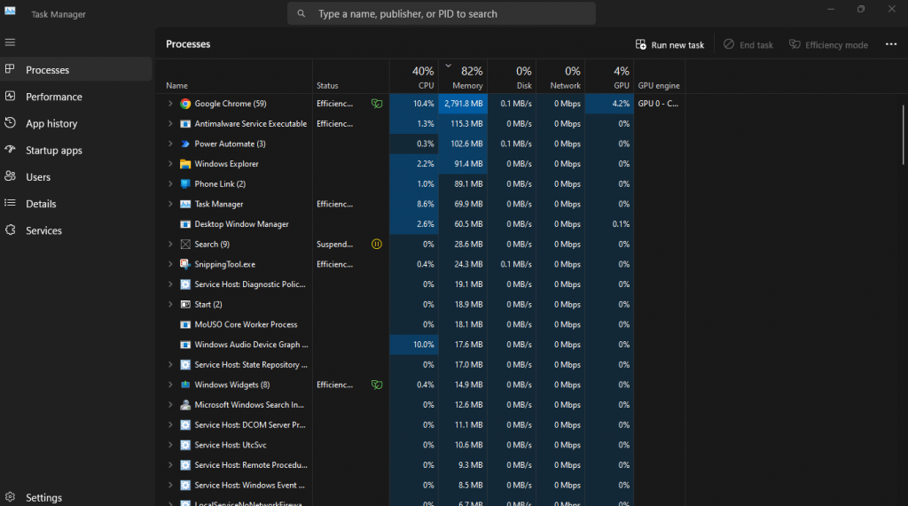Click the Windows Explorer folder icon
The height and width of the screenshot is (506, 908).
185,164
